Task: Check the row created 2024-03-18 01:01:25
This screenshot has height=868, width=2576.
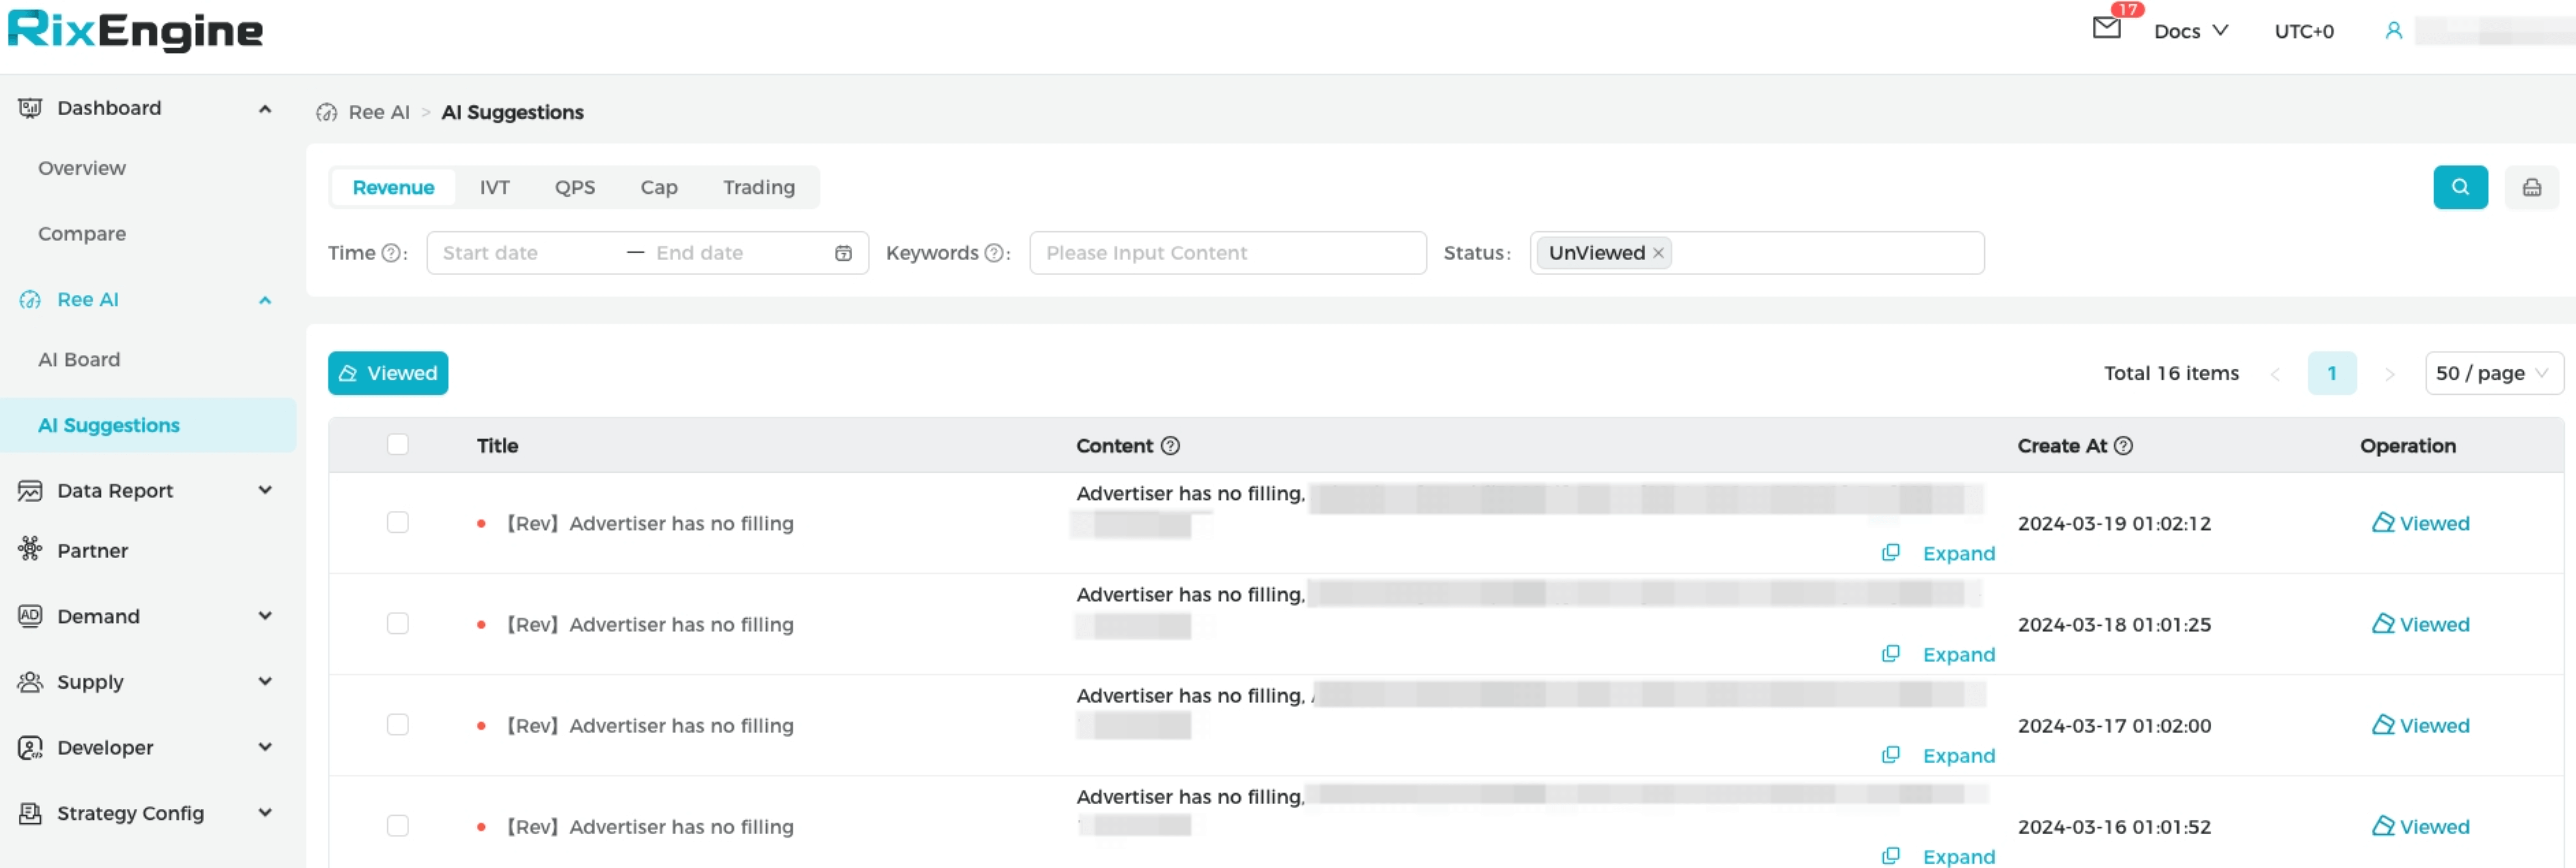Action: tap(398, 623)
